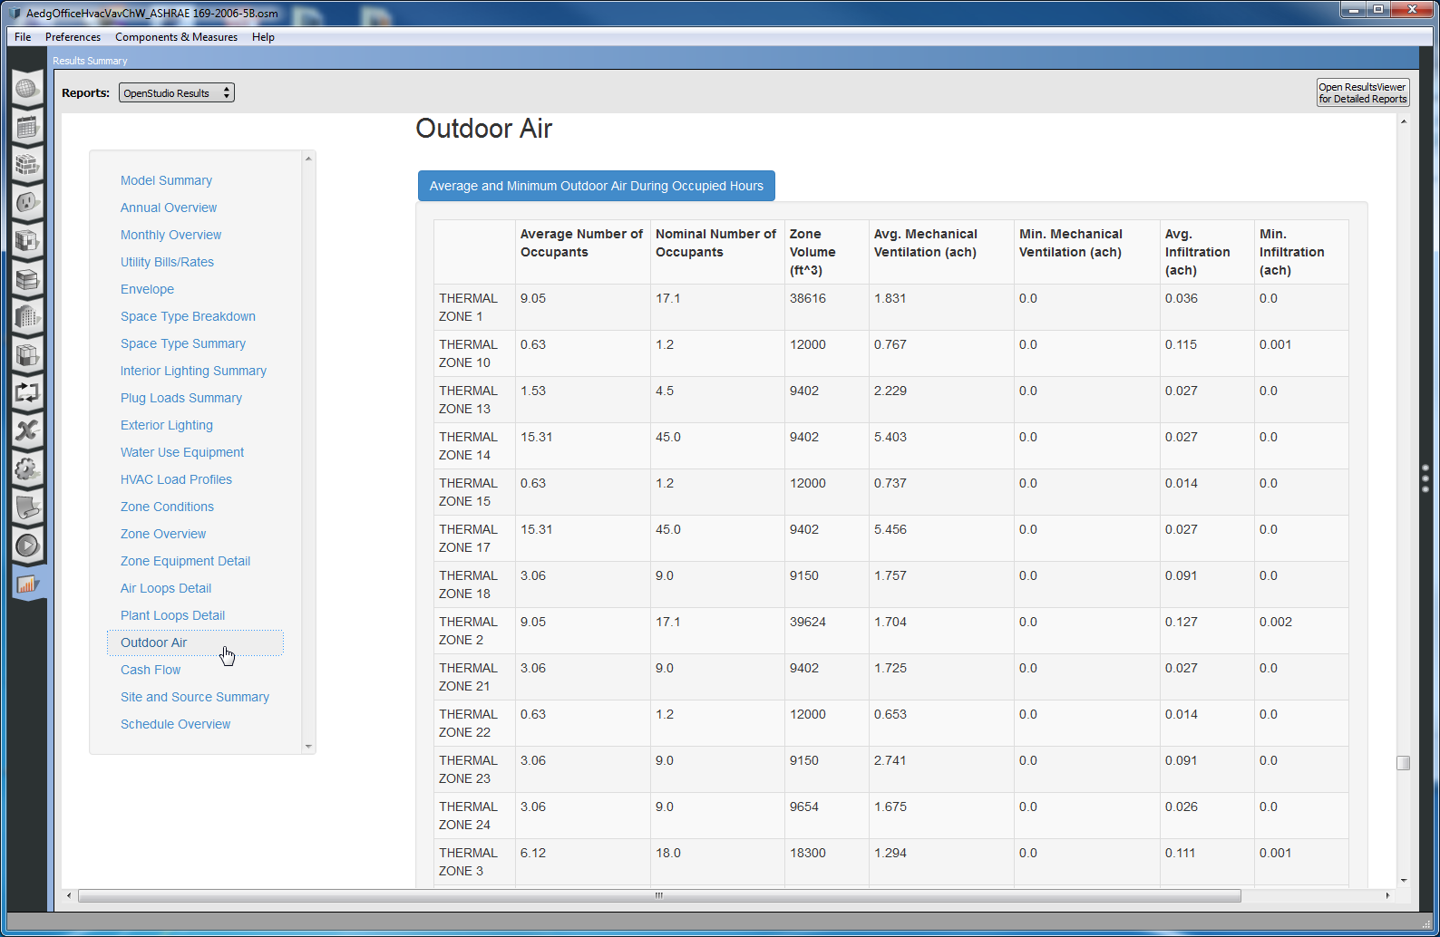This screenshot has height=937, width=1440.
Task: Open the Components & Measures menu
Action: coord(176,37)
